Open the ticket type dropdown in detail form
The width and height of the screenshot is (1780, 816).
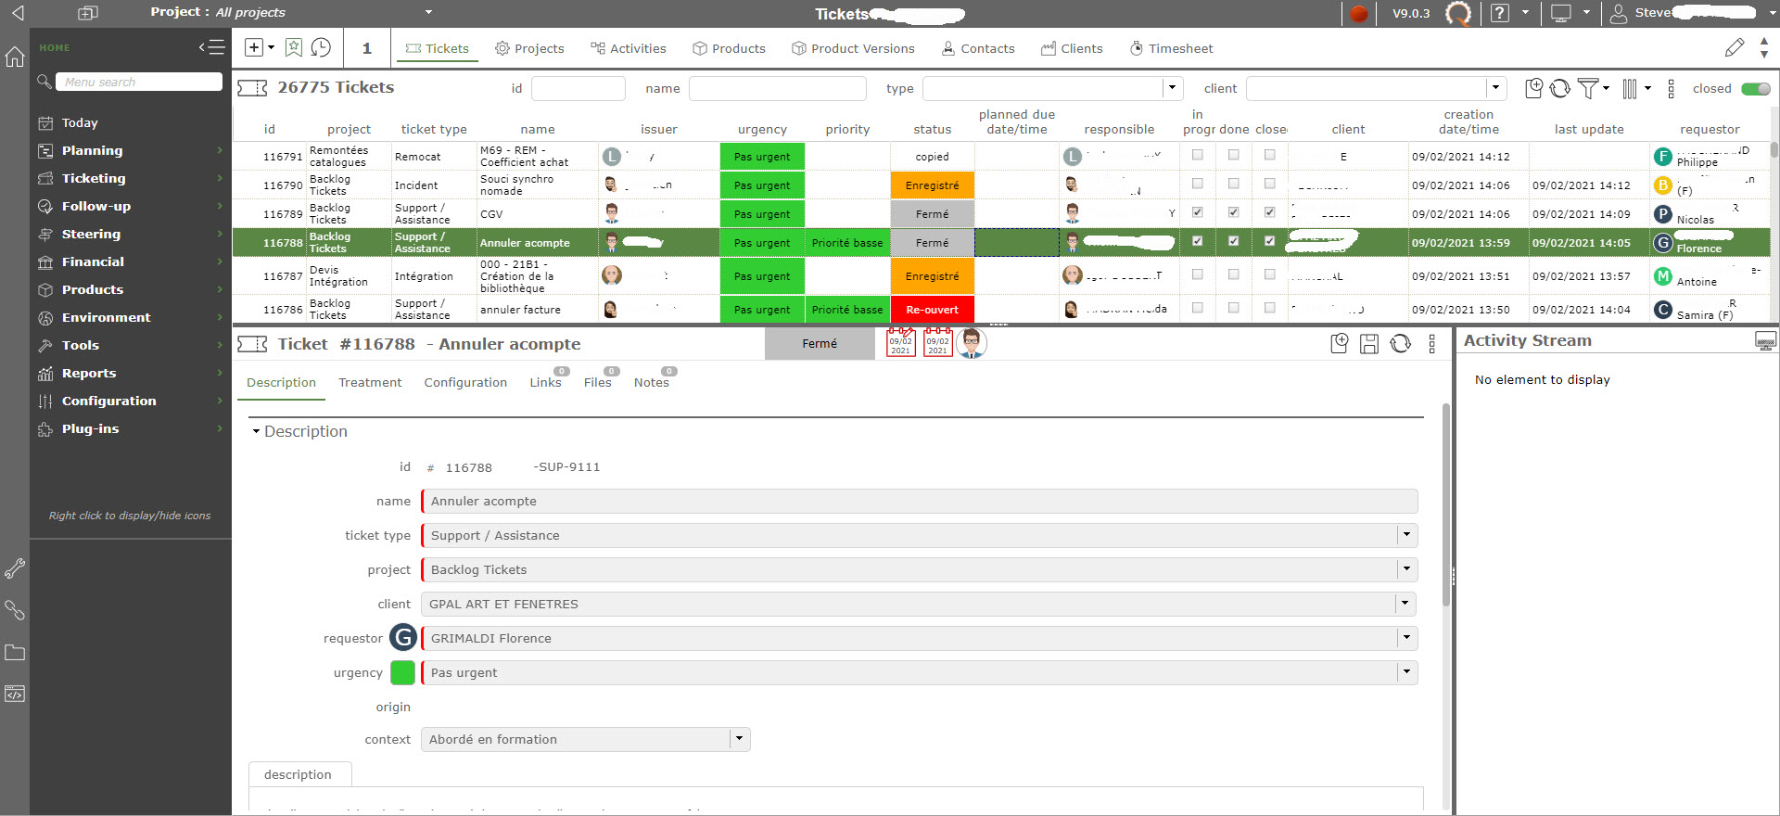click(1406, 535)
